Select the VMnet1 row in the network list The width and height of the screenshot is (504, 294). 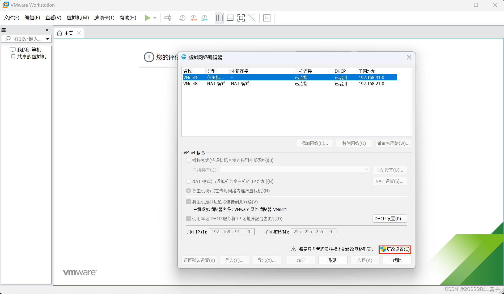pos(290,77)
